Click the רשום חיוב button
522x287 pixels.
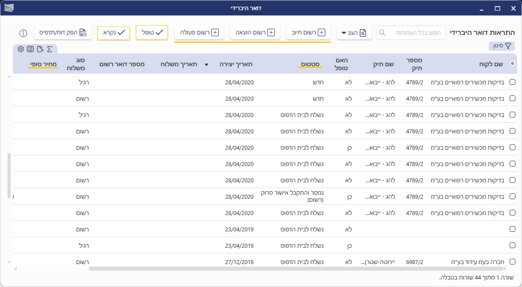point(309,32)
